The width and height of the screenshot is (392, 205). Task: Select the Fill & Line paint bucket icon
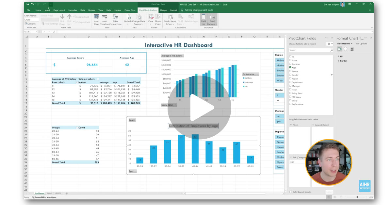pos(339,49)
